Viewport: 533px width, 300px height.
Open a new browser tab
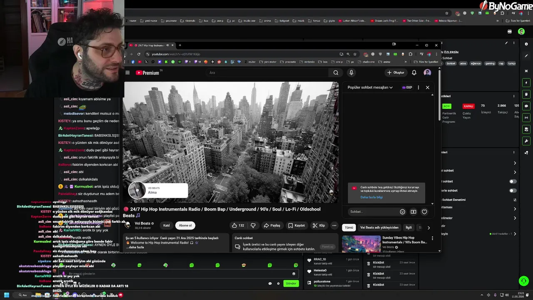(180, 45)
